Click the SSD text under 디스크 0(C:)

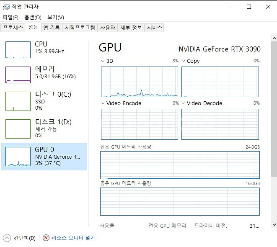click(x=40, y=102)
